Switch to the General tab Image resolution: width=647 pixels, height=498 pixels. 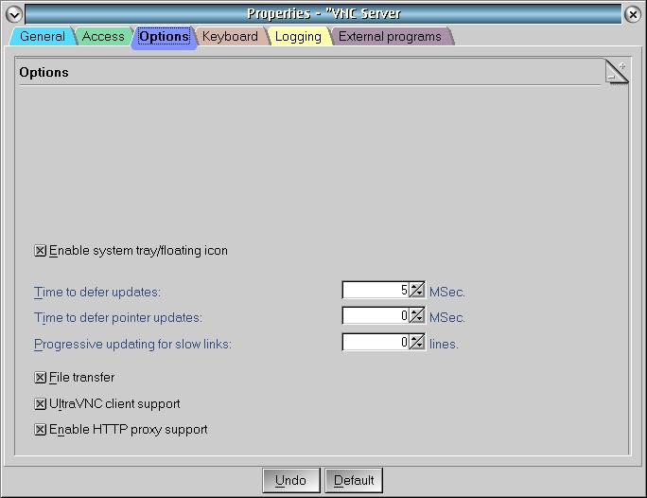tap(42, 36)
